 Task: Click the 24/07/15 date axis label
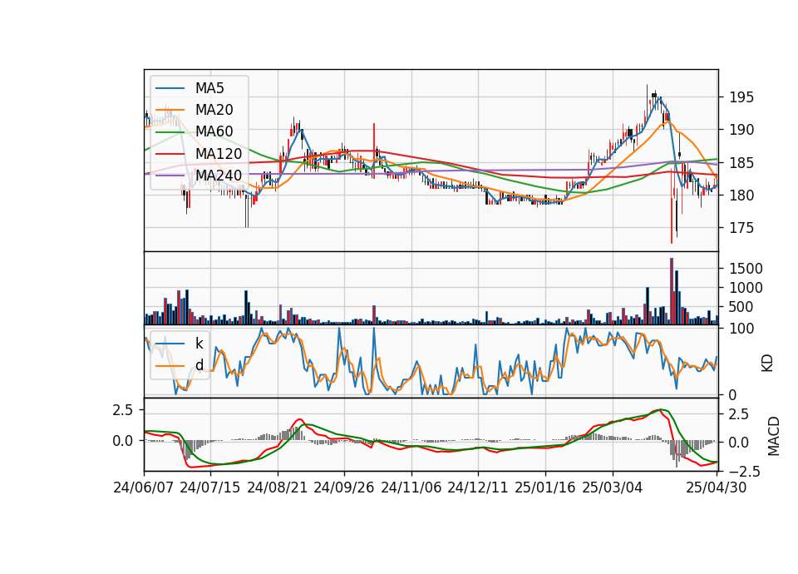tap(209, 487)
